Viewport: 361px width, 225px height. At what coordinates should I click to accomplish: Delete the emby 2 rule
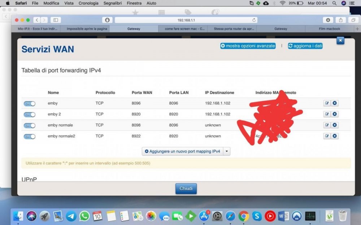(x=335, y=114)
